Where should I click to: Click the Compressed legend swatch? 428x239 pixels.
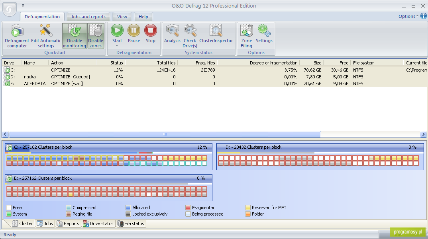(x=69, y=208)
